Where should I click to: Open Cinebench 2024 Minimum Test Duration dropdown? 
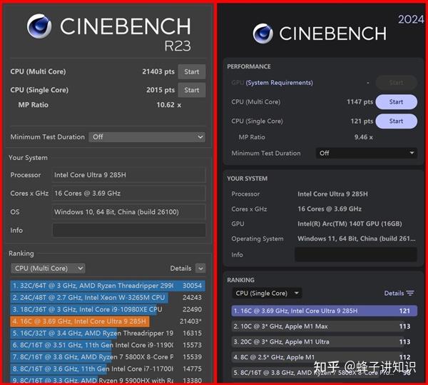click(x=367, y=153)
